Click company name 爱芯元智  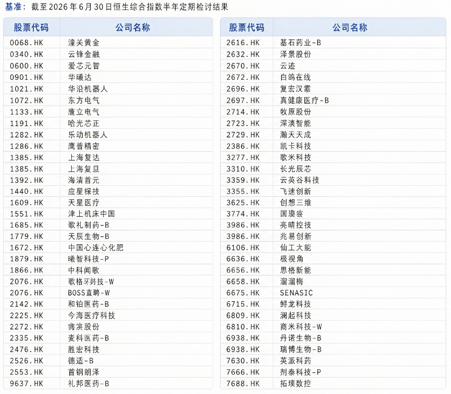pos(84,66)
